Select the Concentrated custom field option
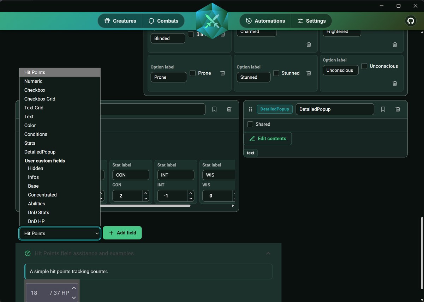 (x=60, y=195)
